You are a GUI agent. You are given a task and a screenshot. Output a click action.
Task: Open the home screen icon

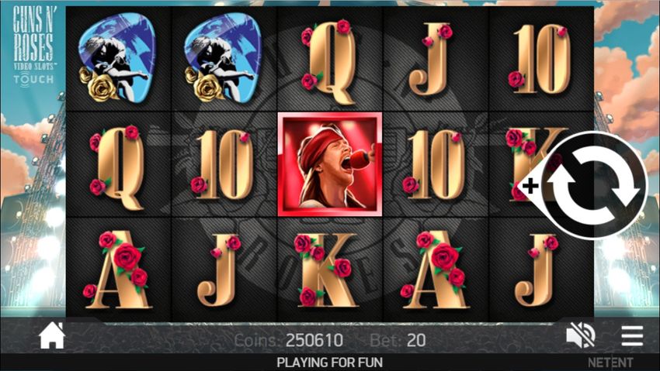(52, 336)
